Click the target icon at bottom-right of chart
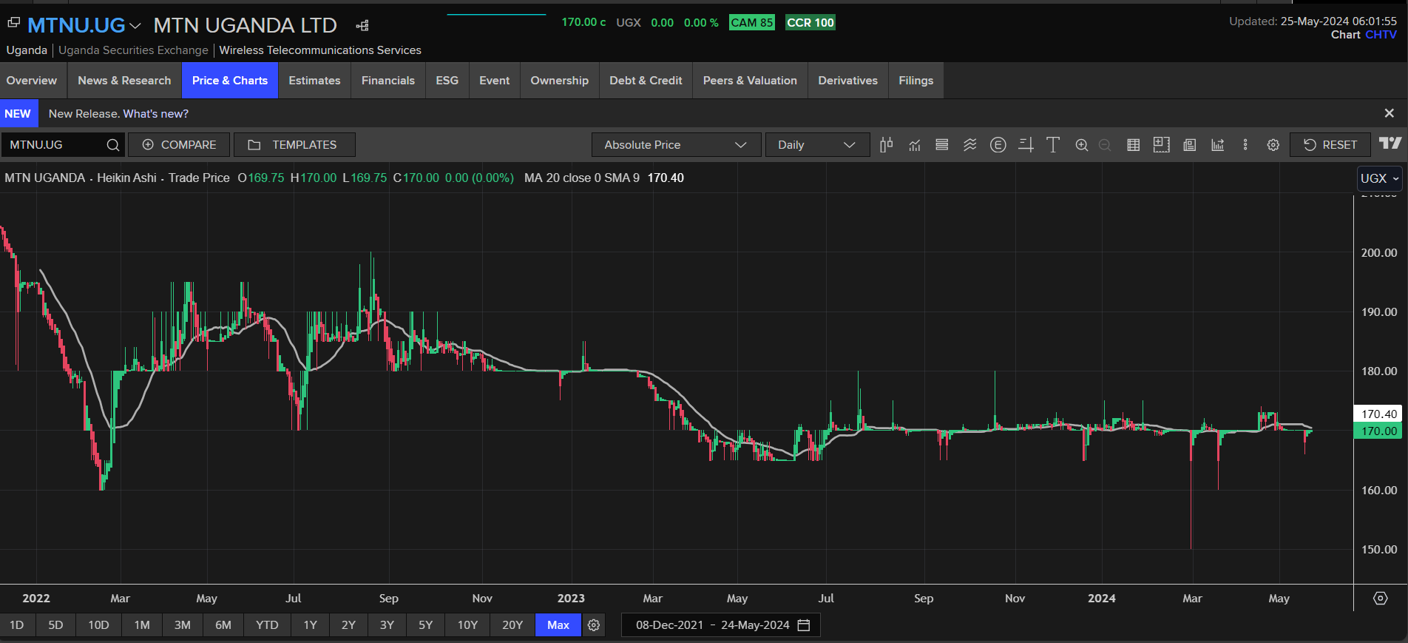1408x643 pixels. click(1381, 598)
